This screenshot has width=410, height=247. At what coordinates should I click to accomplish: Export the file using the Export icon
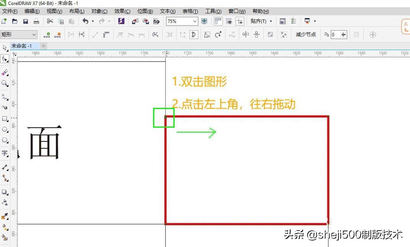pyautogui.click(x=146, y=21)
